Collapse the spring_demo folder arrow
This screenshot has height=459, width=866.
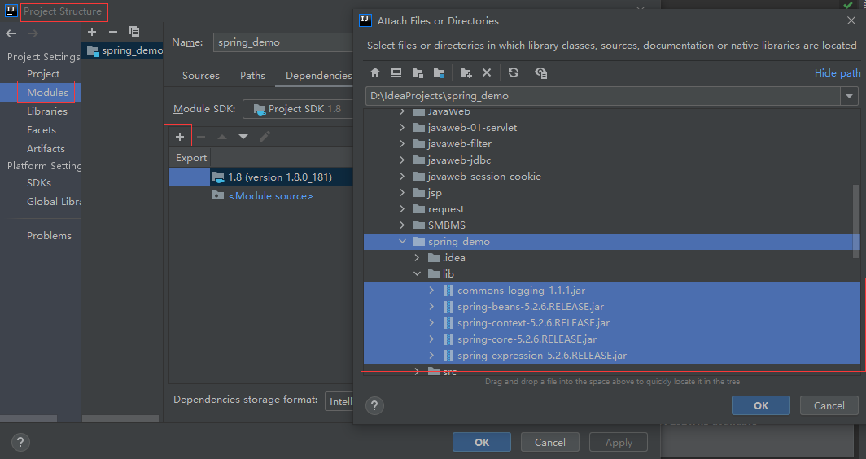click(402, 242)
